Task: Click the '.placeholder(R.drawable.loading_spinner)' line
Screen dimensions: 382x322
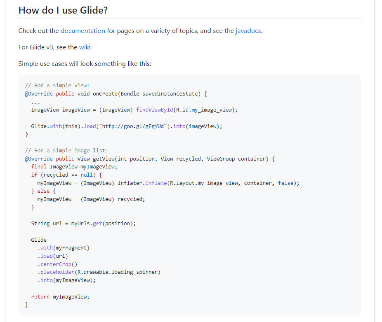Action: click(99, 272)
